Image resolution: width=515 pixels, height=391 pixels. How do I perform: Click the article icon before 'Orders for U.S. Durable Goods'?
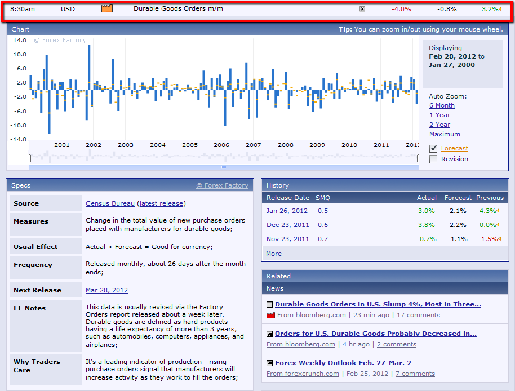pos(270,334)
